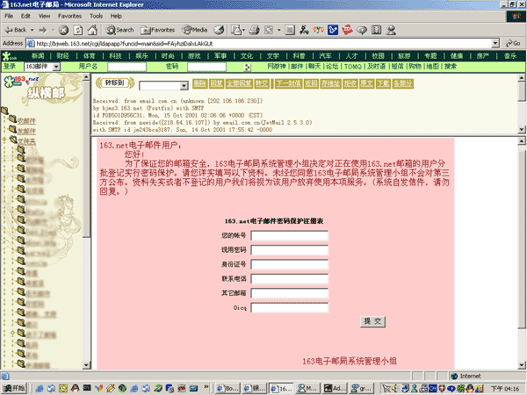The height and width of the screenshot is (395, 527).
Task: Click the blue bird toolbar icon
Action: pyautogui.click(x=332, y=30)
